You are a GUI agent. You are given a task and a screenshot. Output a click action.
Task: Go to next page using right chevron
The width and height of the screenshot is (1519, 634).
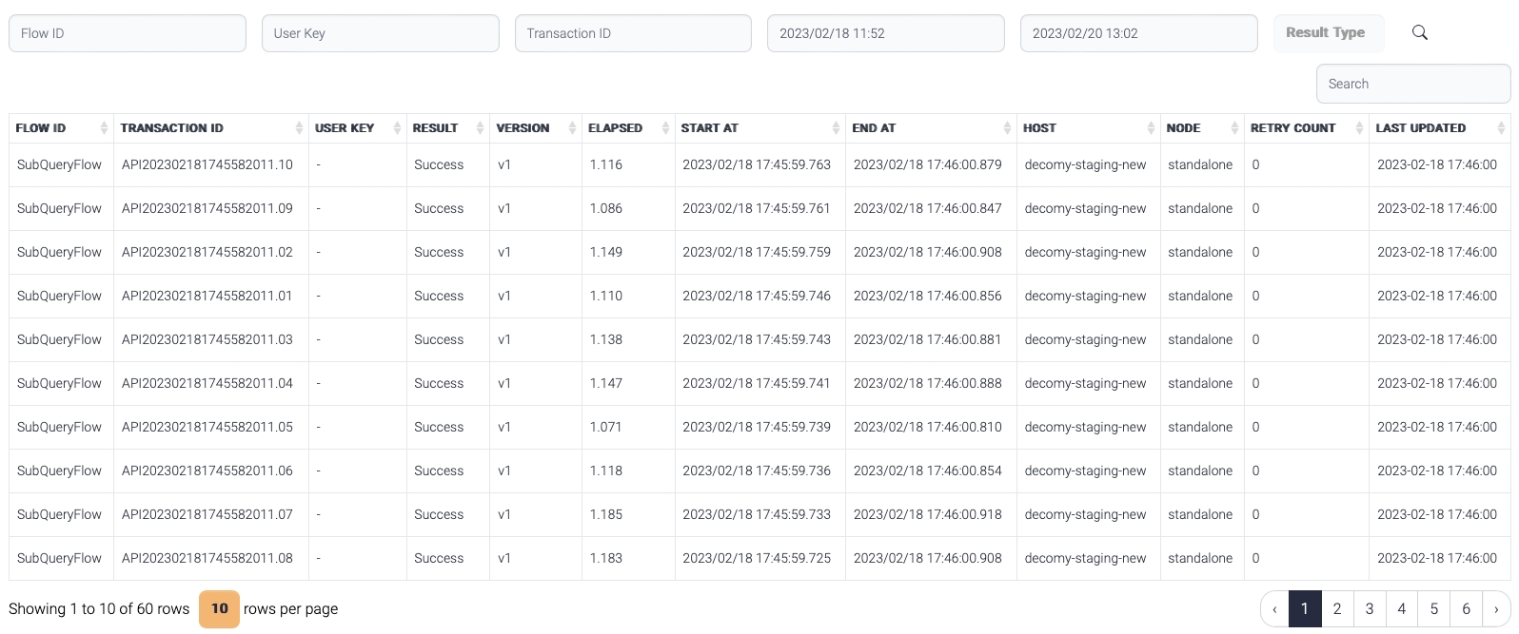1496,609
